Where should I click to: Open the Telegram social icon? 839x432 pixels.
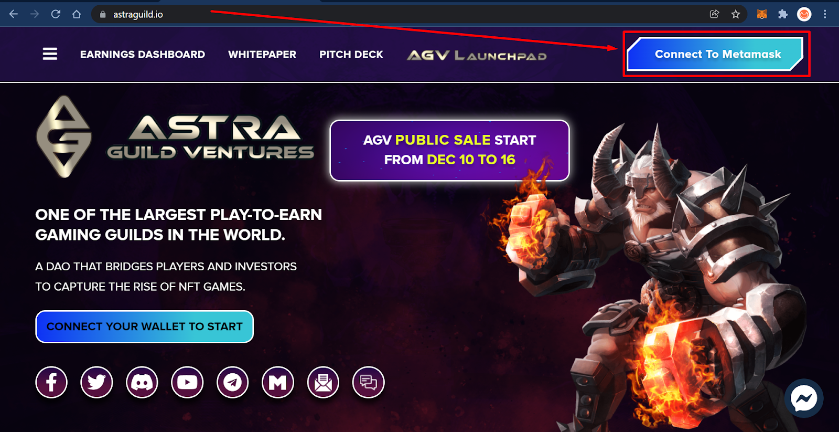click(x=233, y=382)
